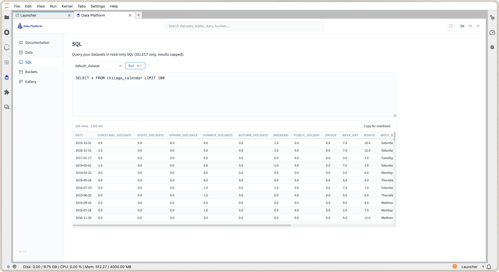Image resolution: width=499 pixels, height=272 pixels.
Task: Click the DATE column header
Action: click(x=79, y=135)
